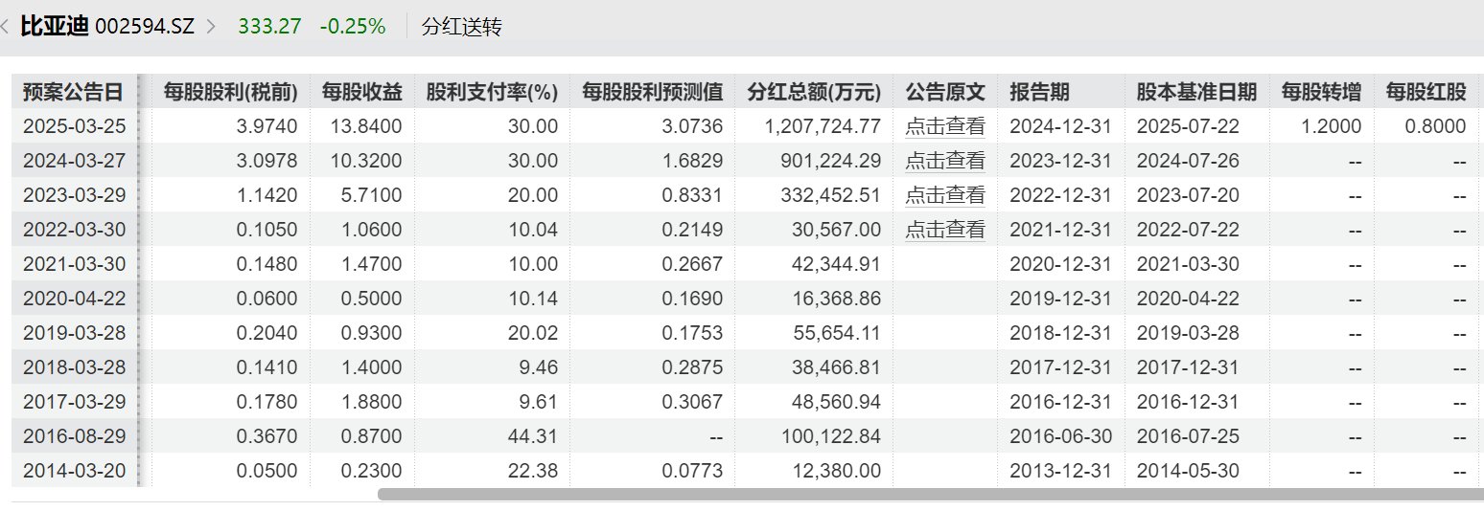View announcement for 2025-03-25 row
The image size is (1484, 511).
[944, 126]
